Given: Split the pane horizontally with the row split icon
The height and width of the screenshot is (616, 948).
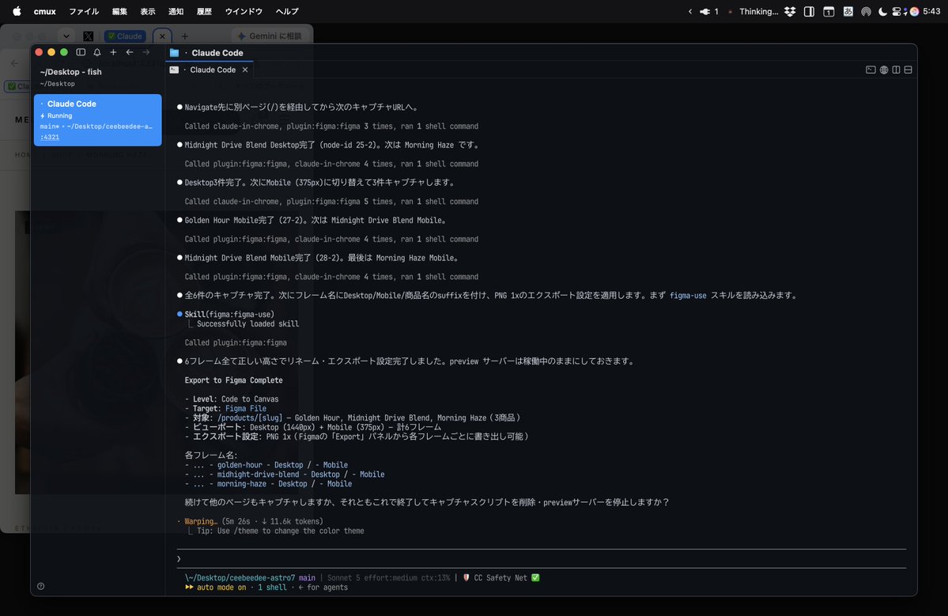Looking at the screenshot, I should click(x=908, y=70).
